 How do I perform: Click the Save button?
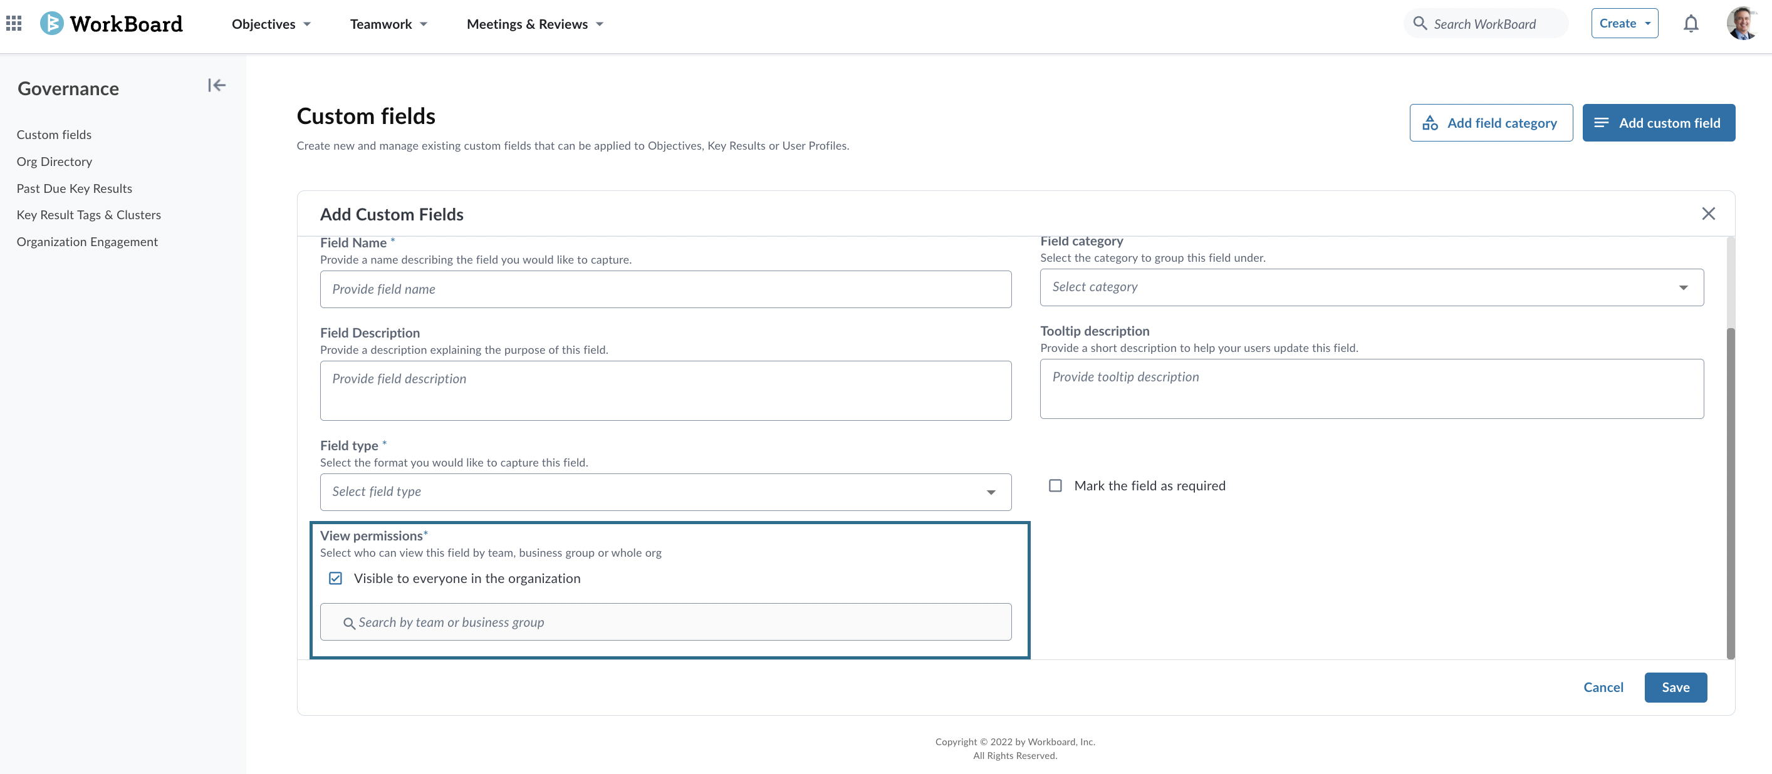tap(1675, 688)
